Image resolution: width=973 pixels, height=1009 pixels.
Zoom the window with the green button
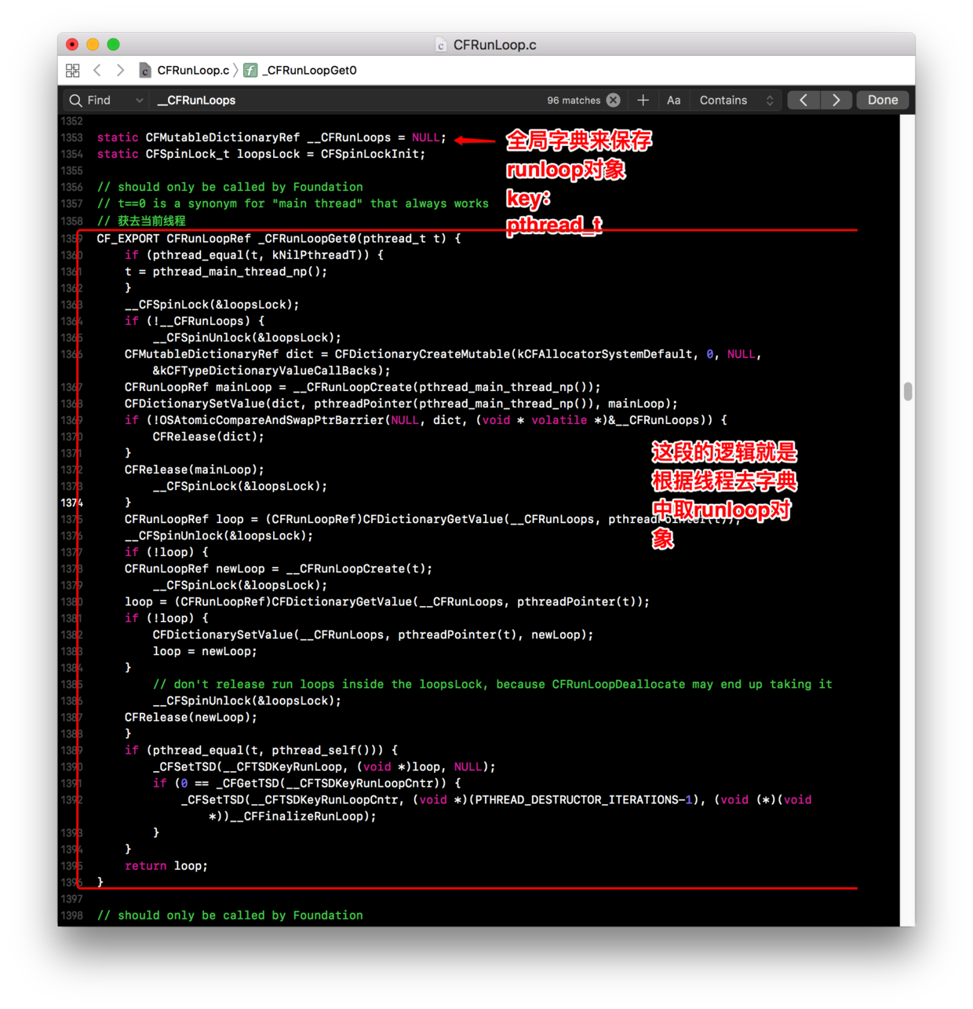113,45
